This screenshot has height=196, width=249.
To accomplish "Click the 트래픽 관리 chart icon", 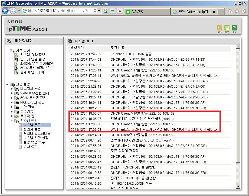I will pyautogui.click(x=17, y=116).
